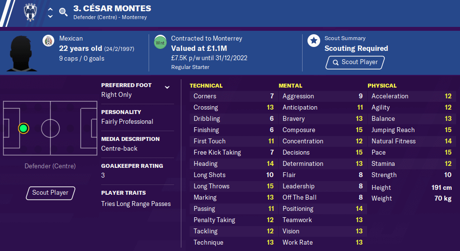Viewport: 460px width, 251px height.
Task: Click Scout Player button below pitch
Action: click(50, 193)
